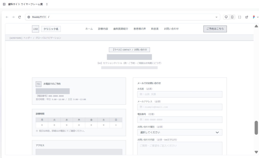Click the Figma export icon
259x158 pixels.
[x=254, y=17]
